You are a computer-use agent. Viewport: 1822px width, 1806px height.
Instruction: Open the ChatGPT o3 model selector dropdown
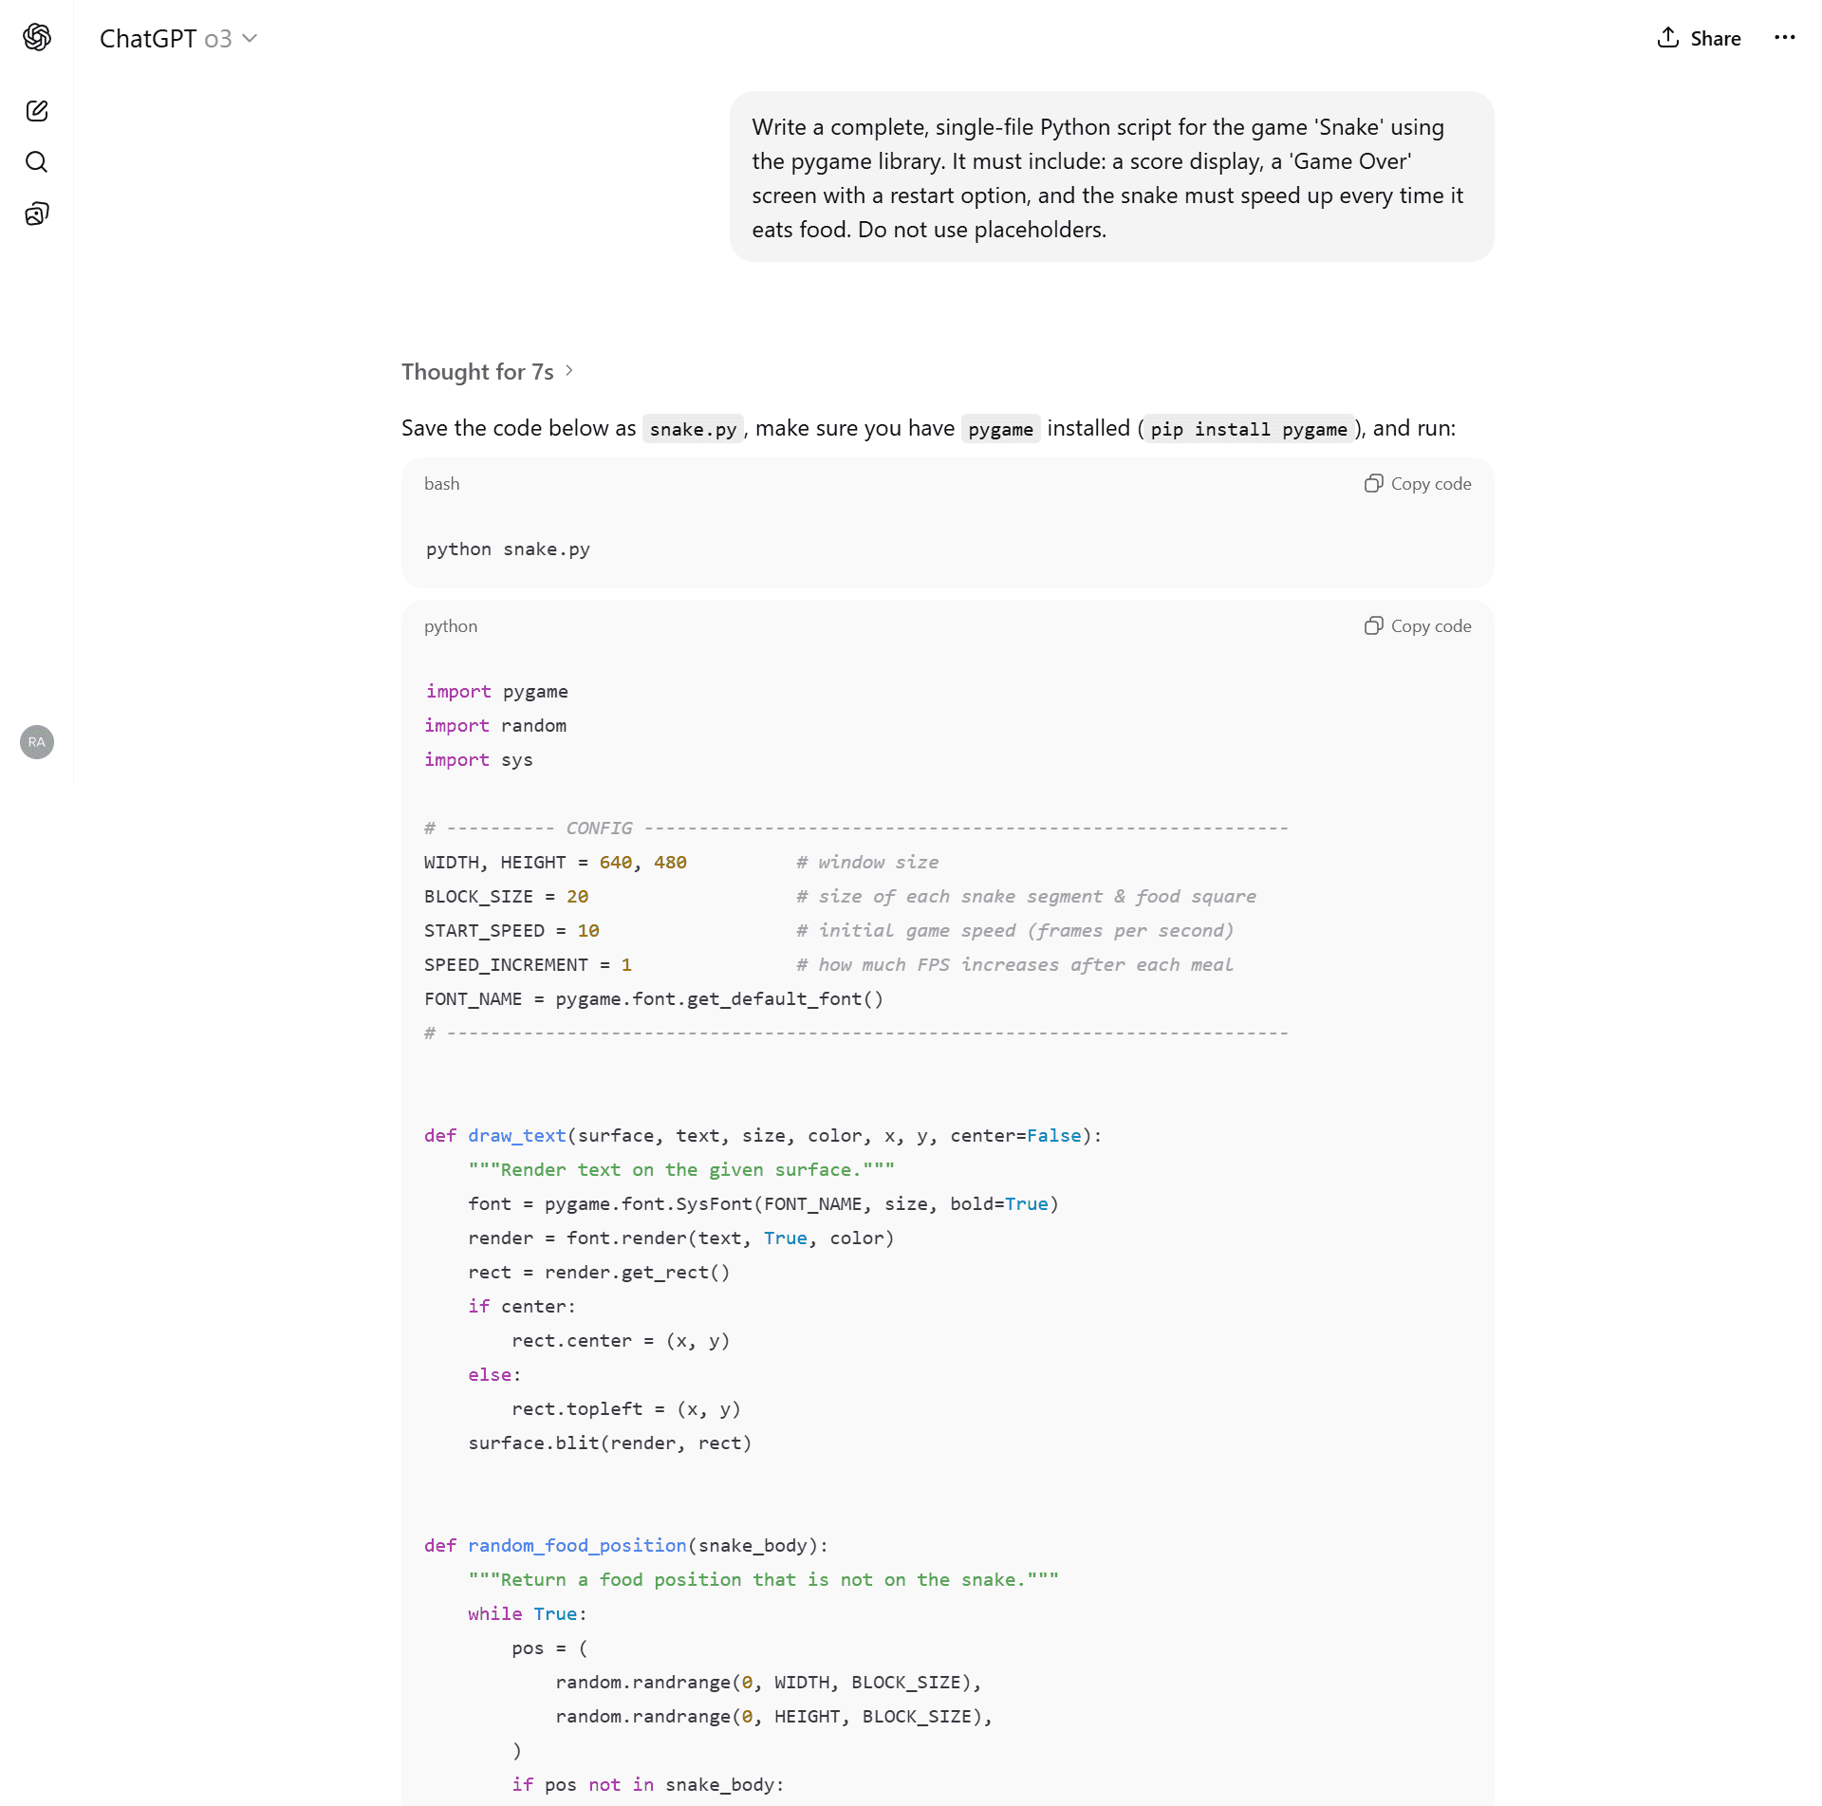click(178, 39)
